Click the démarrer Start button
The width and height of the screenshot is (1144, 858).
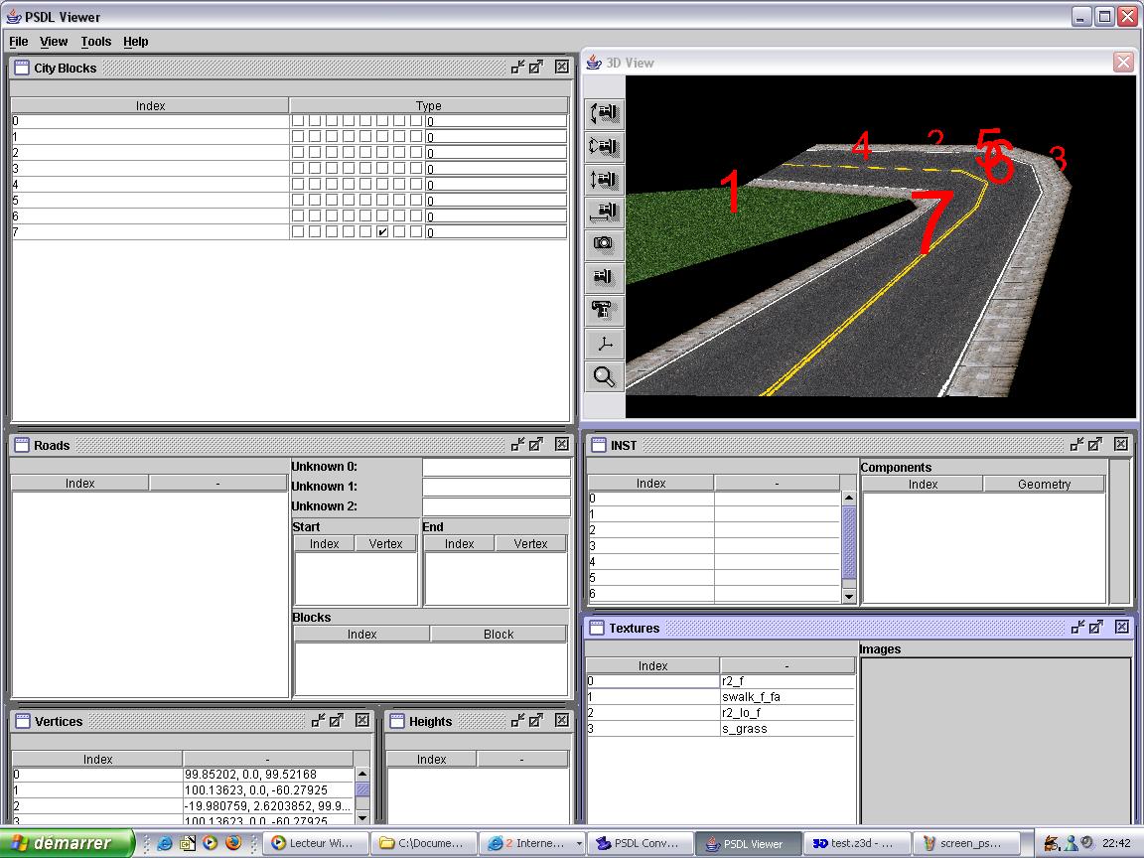pyautogui.click(x=67, y=843)
